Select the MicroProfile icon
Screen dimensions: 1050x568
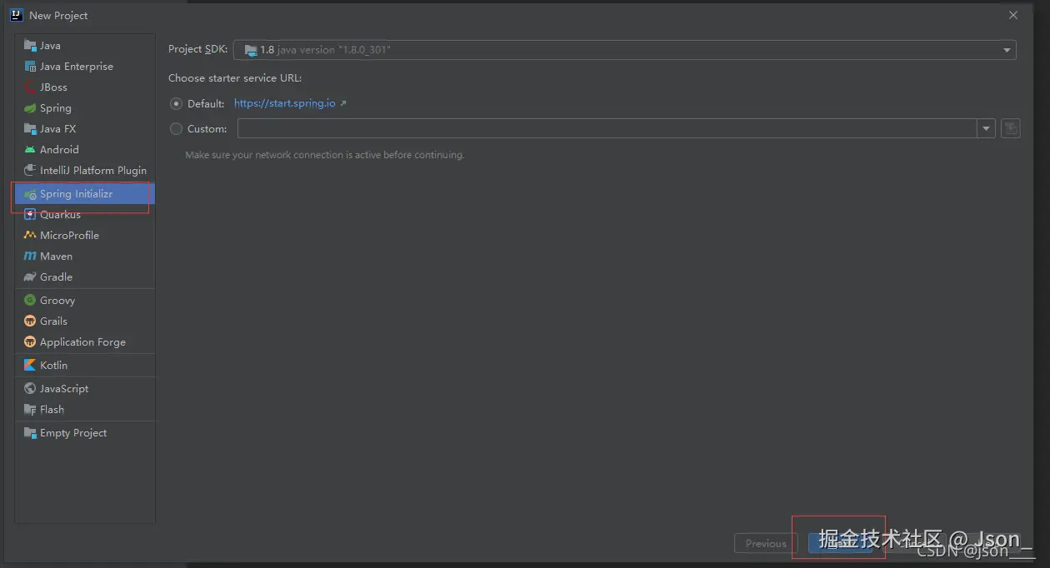30,235
